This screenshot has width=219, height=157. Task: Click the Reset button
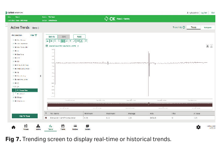coord(79,37)
